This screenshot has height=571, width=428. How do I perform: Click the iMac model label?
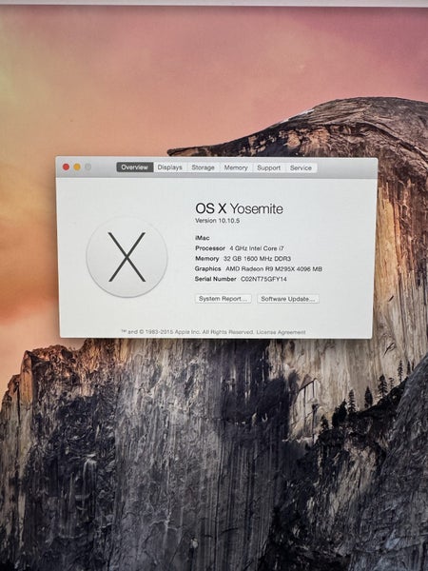203,238
